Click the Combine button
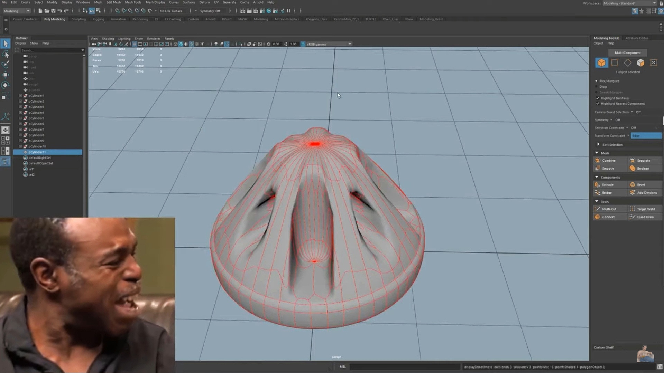 [x=609, y=161]
